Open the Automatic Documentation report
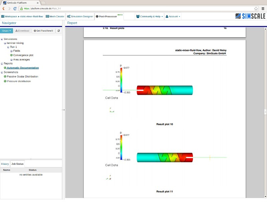Image resolution: width=267 pixels, height=203 pixels. pos(22,68)
